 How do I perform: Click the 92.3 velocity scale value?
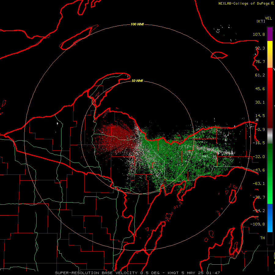tap(260, 48)
